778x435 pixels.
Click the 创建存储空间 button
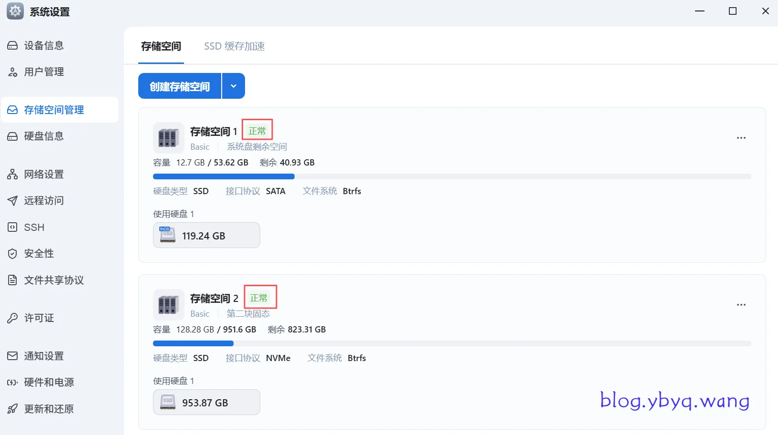tap(180, 86)
